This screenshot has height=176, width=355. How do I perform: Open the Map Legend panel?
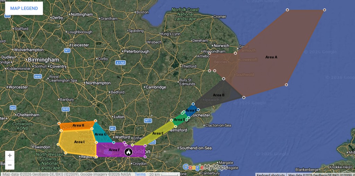tap(24, 8)
